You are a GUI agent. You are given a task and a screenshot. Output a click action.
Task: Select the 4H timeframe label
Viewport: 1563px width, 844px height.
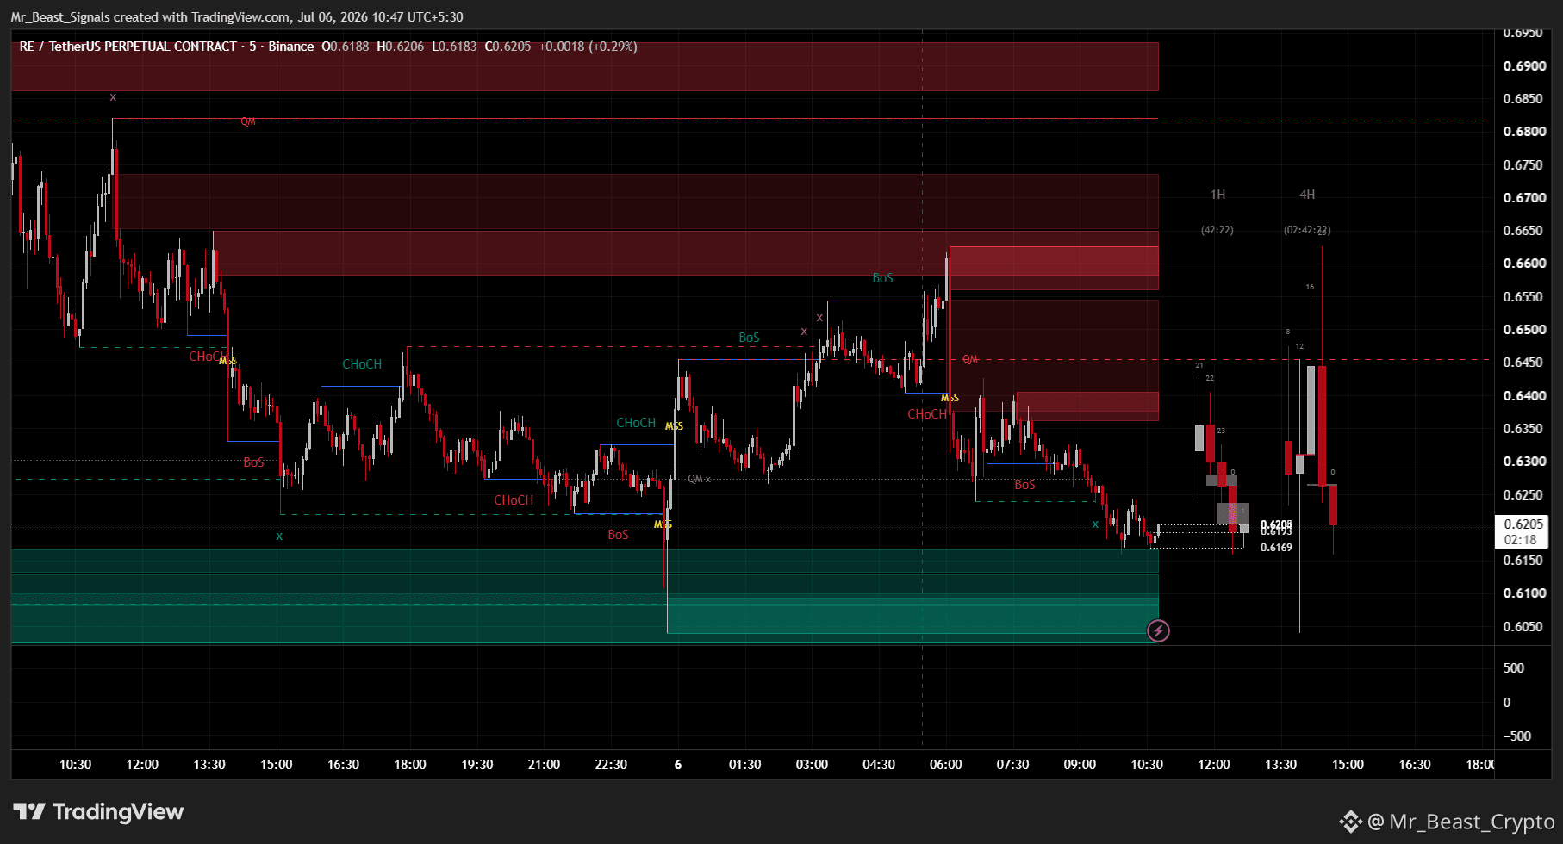click(1307, 195)
